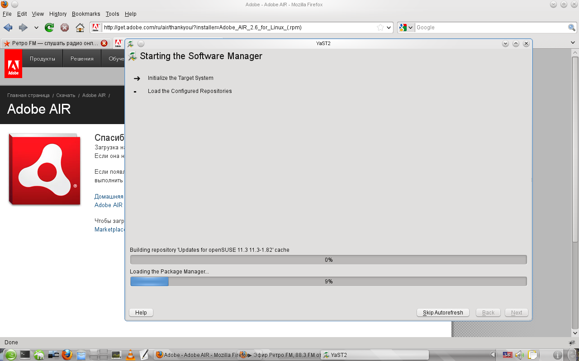
Task: Click the URL address bar text
Action: 203,28
